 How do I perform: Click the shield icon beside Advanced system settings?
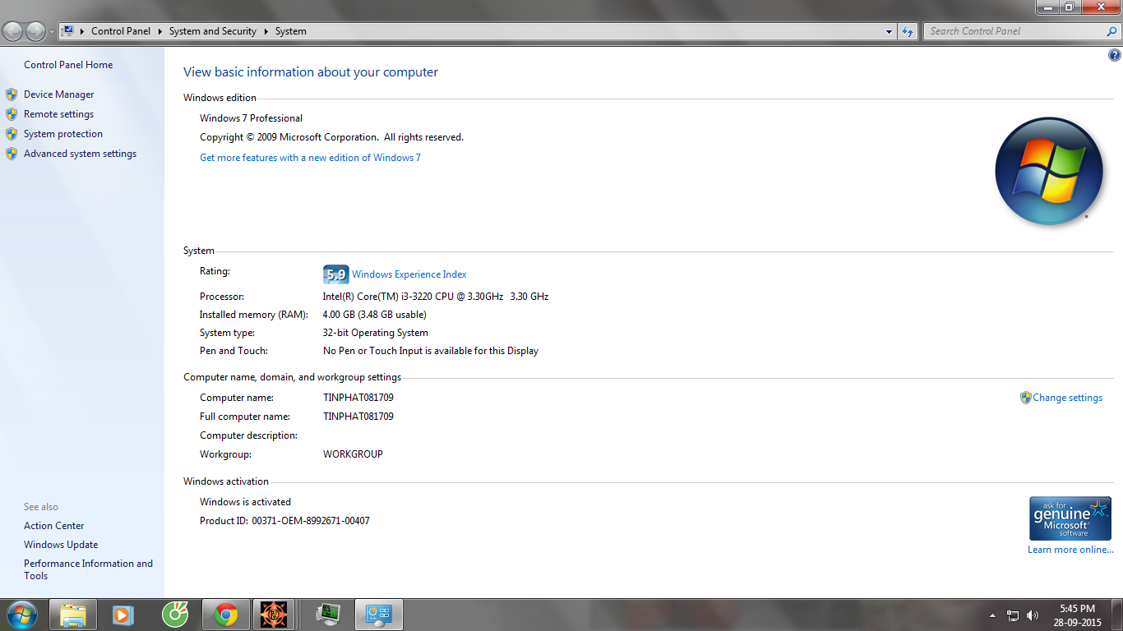(12, 154)
